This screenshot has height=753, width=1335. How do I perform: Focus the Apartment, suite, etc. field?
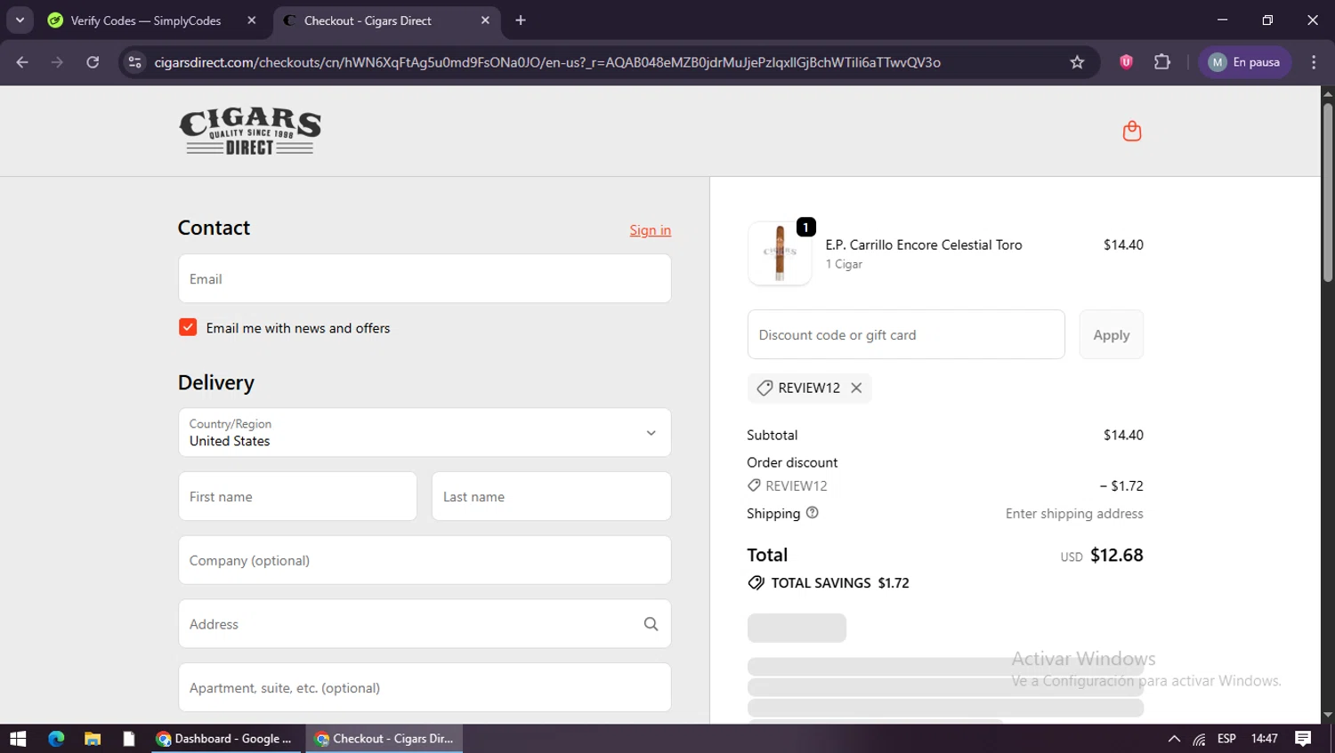click(425, 688)
